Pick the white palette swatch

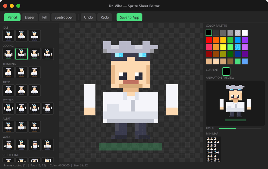coord(245,33)
